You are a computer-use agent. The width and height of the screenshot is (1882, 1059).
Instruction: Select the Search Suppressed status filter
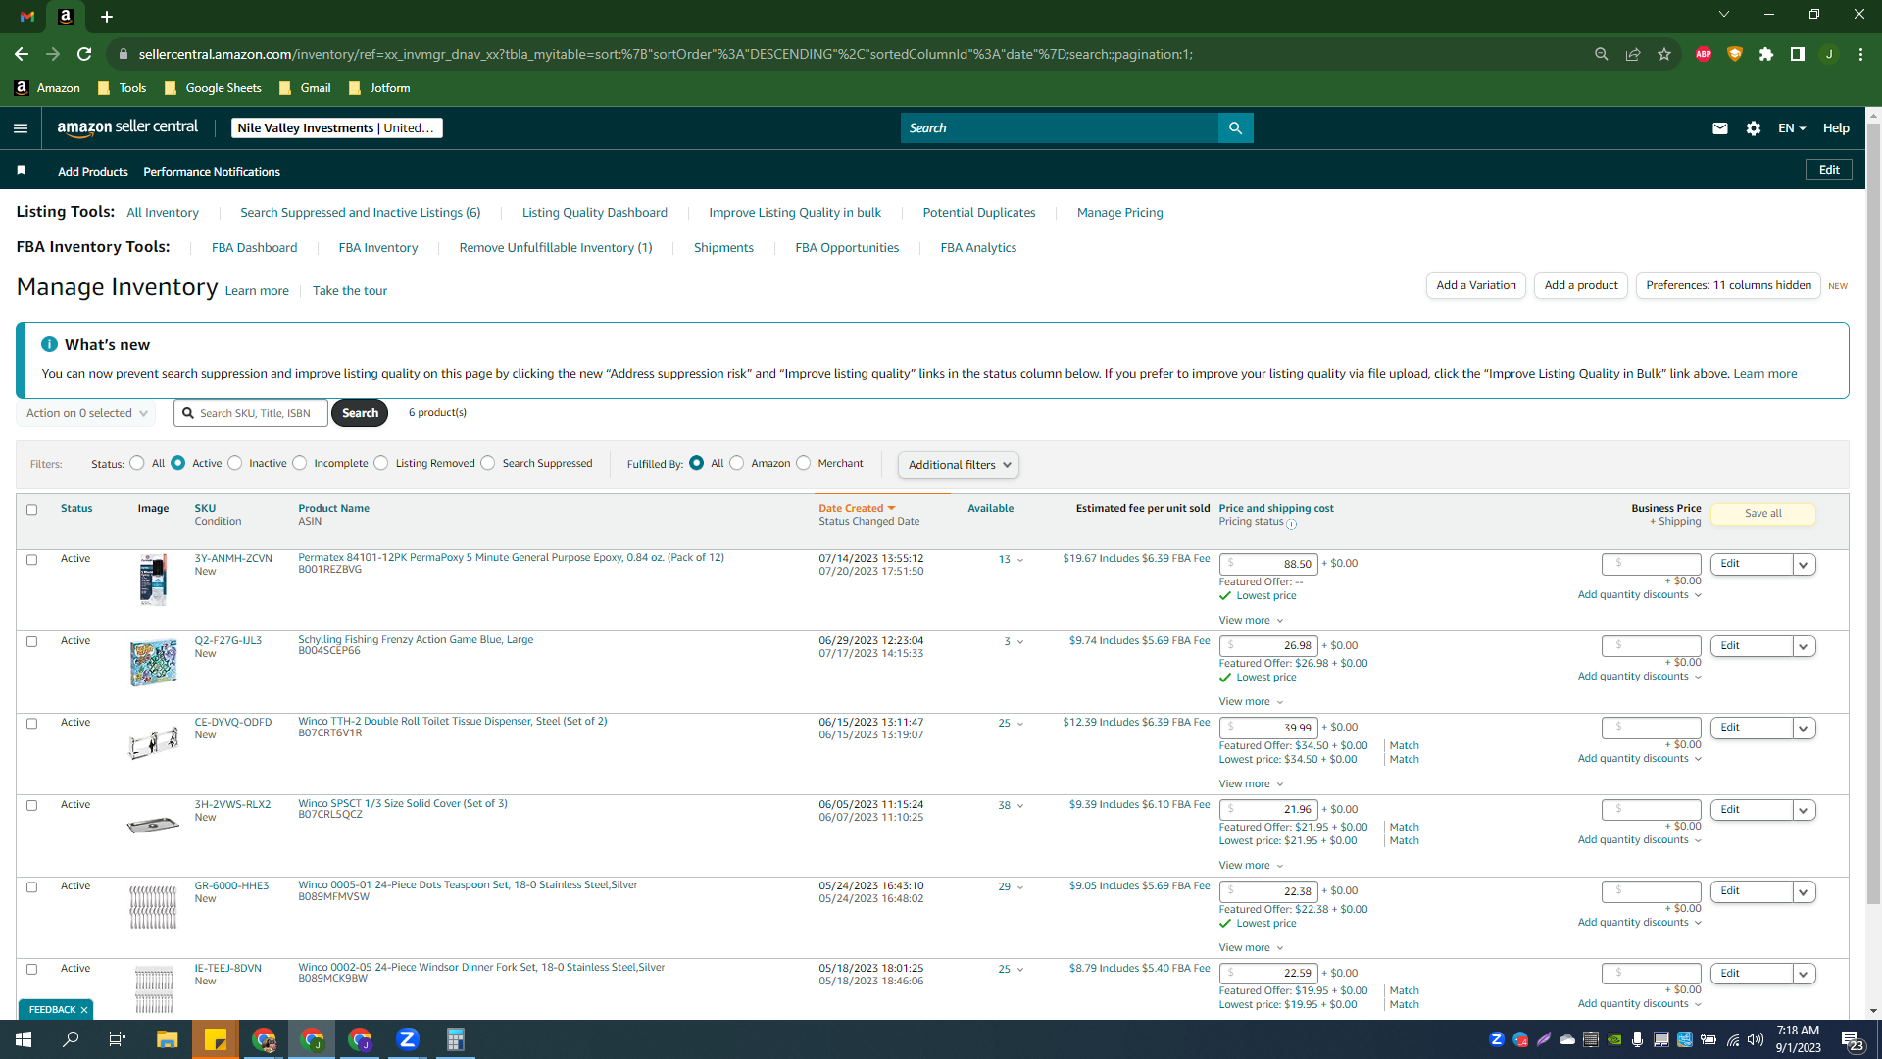488,463
